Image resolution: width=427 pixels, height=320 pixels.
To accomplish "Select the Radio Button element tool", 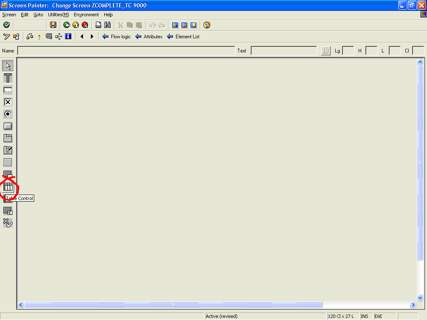I will click(x=8, y=114).
